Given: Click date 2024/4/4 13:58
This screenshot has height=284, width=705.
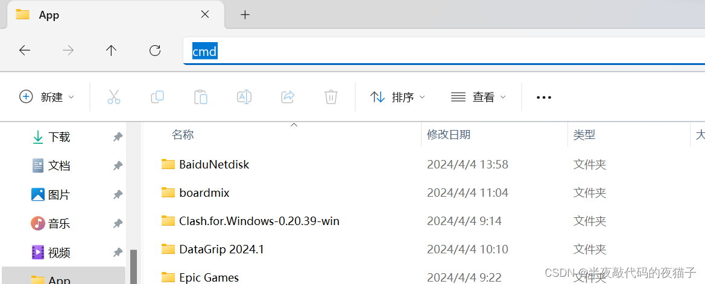Looking at the screenshot, I should (x=467, y=164).
